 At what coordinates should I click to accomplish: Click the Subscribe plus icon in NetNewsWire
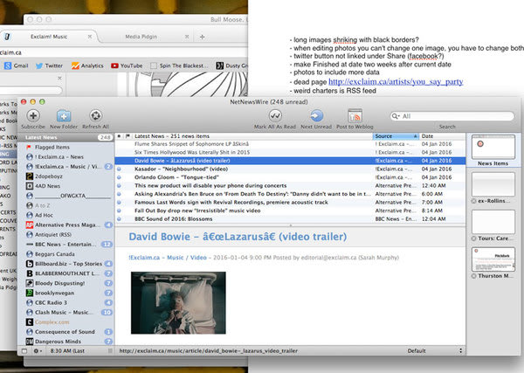33,115
